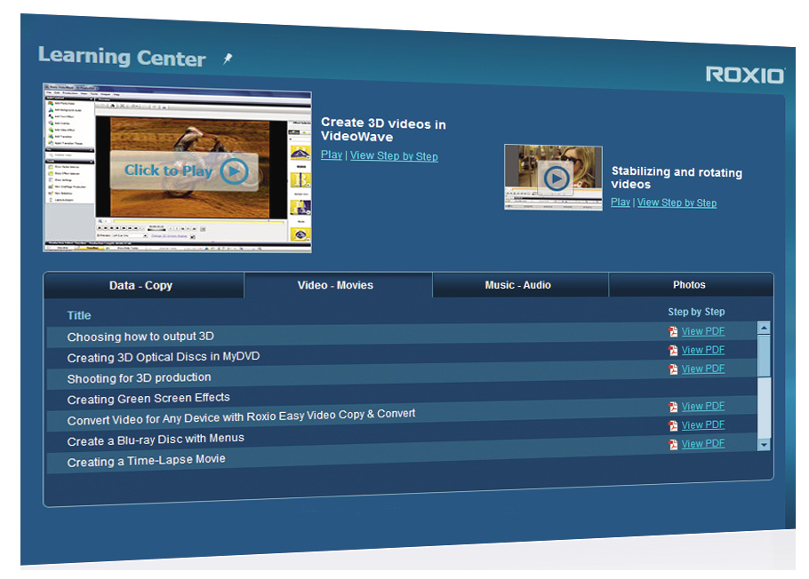
Task: Open the Music - Audio tab
Action: (517, 285)
